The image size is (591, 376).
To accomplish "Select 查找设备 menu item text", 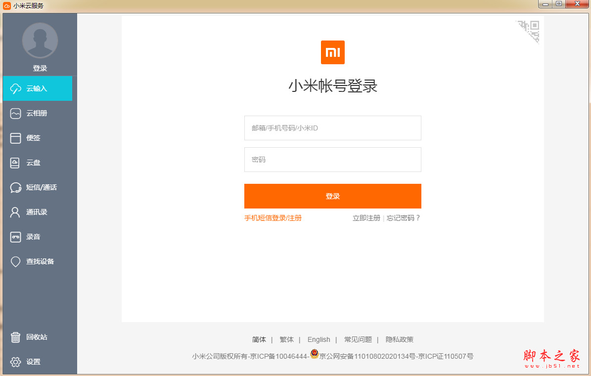I will pyautogui.click(x=40, y=261).
